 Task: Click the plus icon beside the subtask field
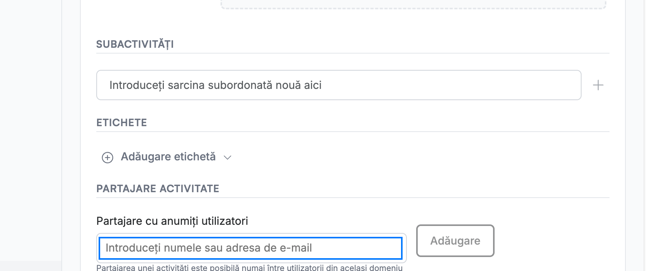598,85
